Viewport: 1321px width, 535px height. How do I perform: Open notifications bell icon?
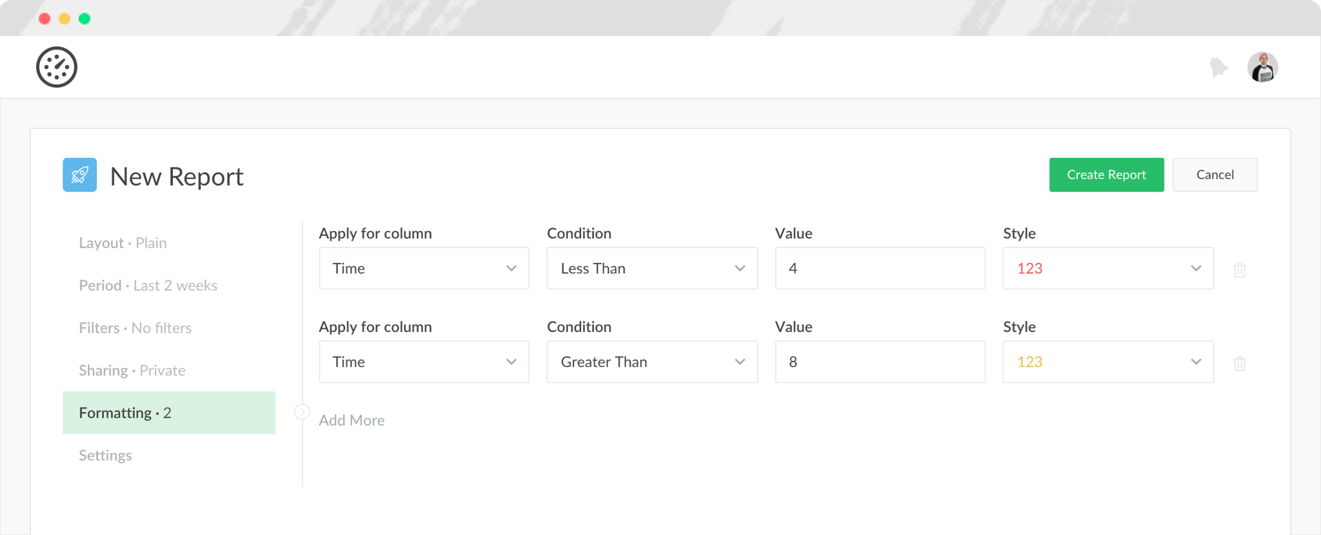pos(1218,67)
